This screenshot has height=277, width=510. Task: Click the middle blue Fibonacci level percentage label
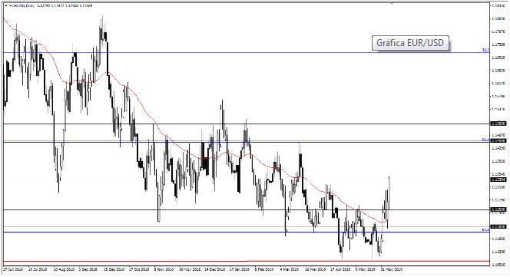485,140
